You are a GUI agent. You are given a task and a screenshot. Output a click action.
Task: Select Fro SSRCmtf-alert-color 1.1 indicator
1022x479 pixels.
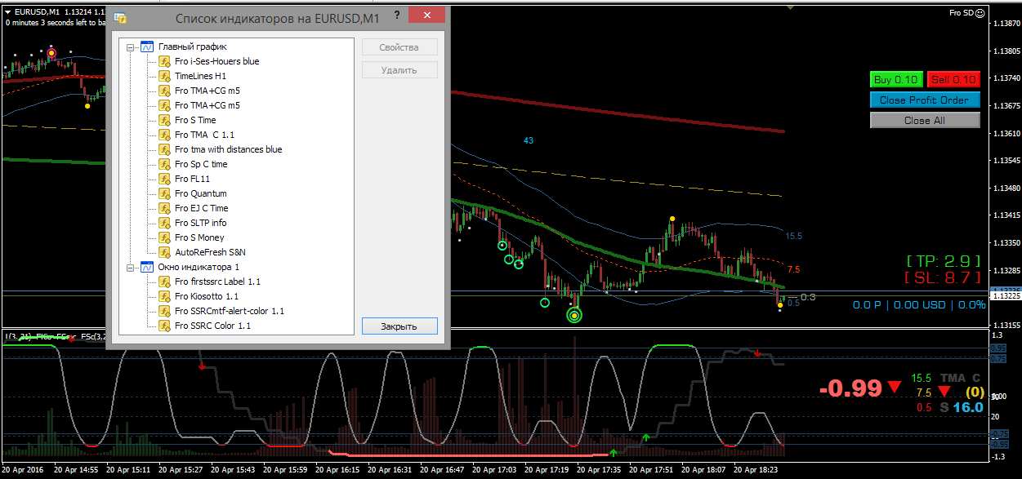[229, 311]
